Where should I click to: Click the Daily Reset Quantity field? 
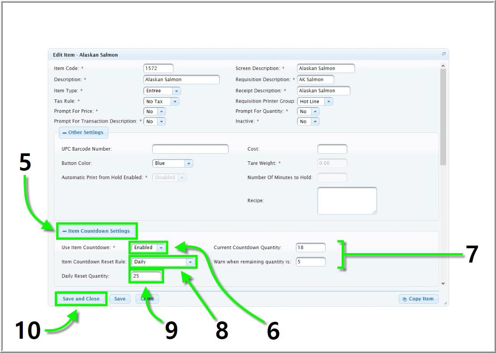coord(146,276)
